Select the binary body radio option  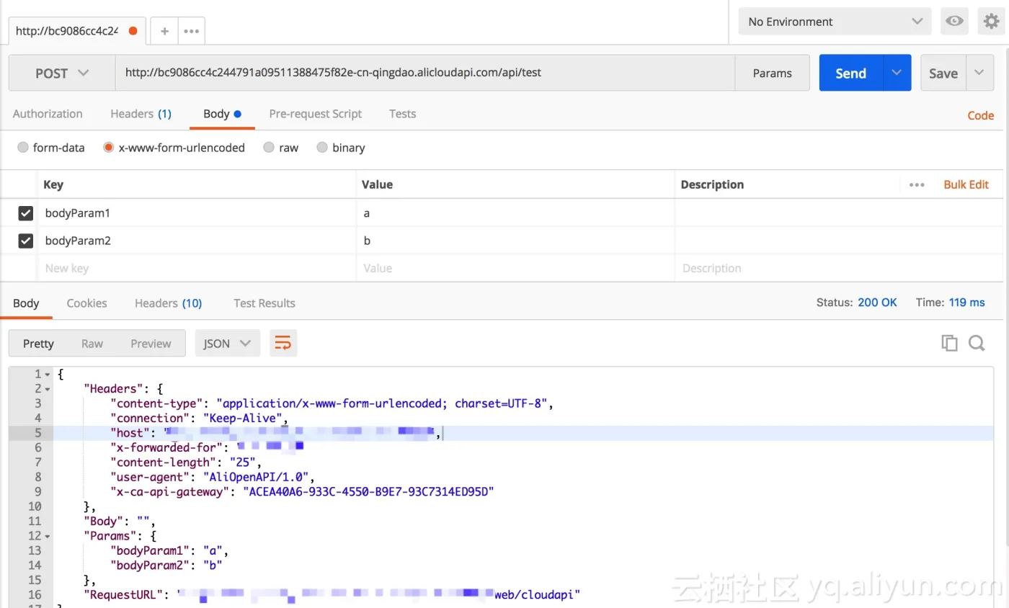(321, 148)
